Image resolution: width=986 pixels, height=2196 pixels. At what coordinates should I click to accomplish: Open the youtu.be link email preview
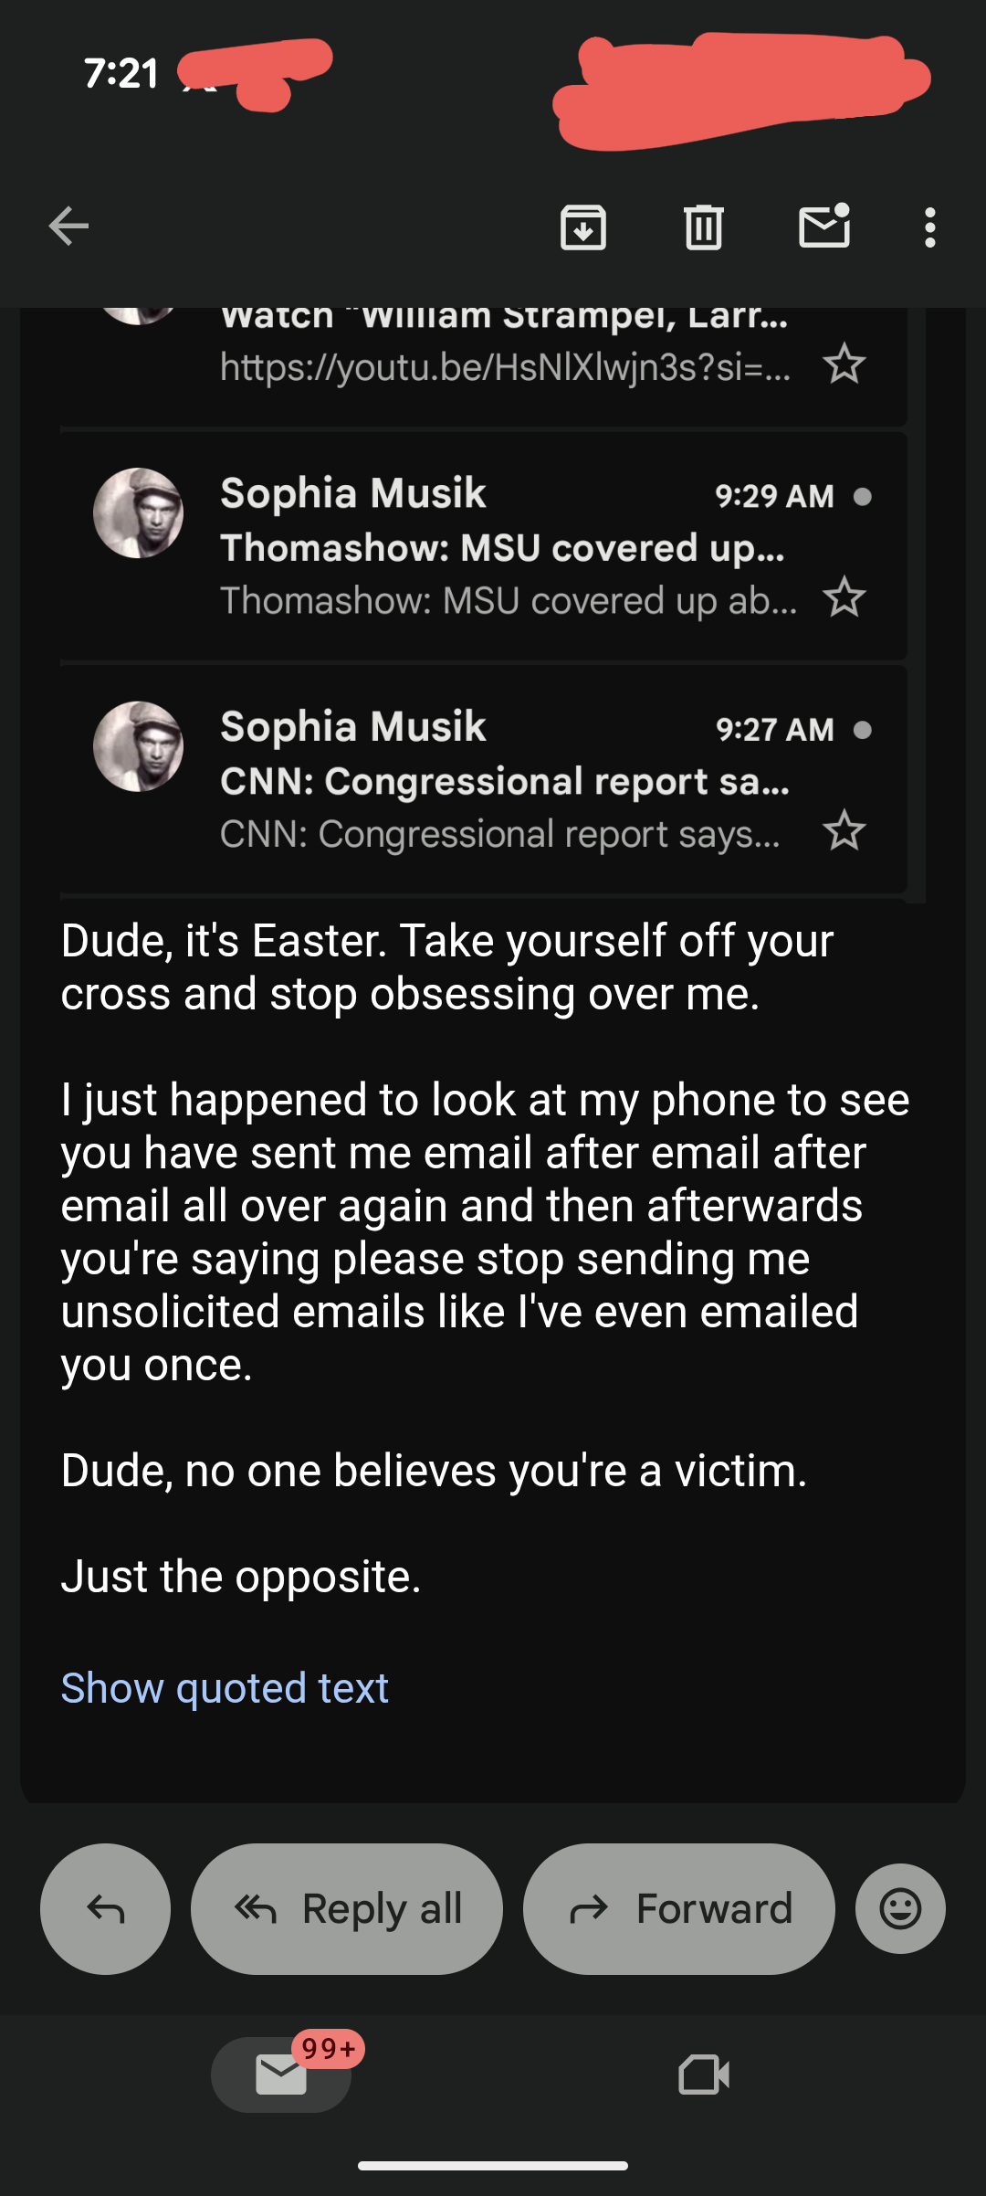(505, 366)
